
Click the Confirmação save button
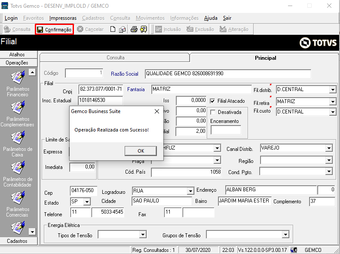click(x=54, y=30)
